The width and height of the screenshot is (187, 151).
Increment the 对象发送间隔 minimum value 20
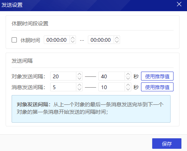pos(79,74)
